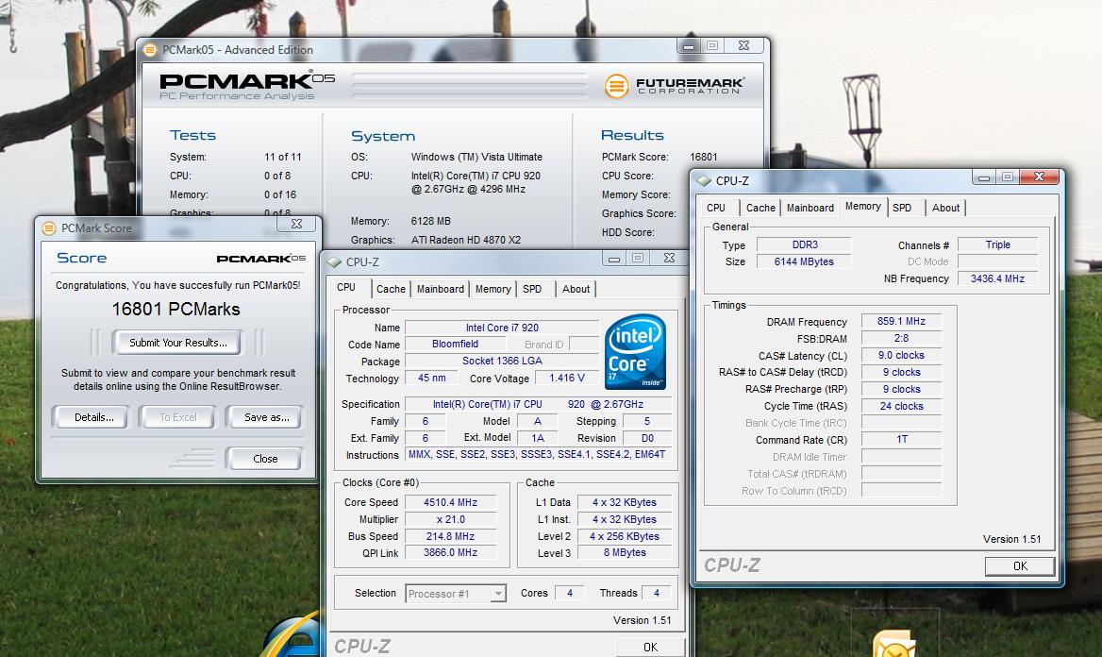Click OK in Memory CPU-Z window
Viewport: 1102px width, 657px height.
click(1020, 566)
